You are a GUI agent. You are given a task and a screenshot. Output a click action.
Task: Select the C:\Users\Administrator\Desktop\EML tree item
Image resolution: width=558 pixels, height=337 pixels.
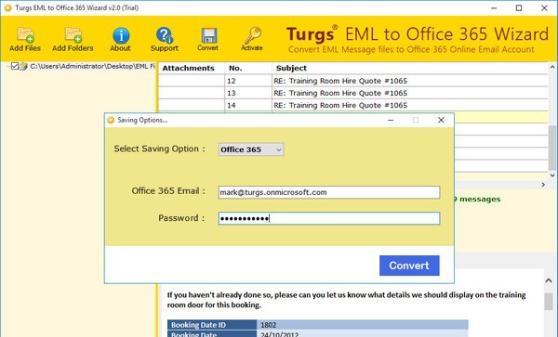click(92, 66)
